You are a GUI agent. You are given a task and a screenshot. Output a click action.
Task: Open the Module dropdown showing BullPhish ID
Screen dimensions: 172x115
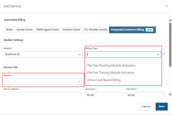(x=43, y=54)
